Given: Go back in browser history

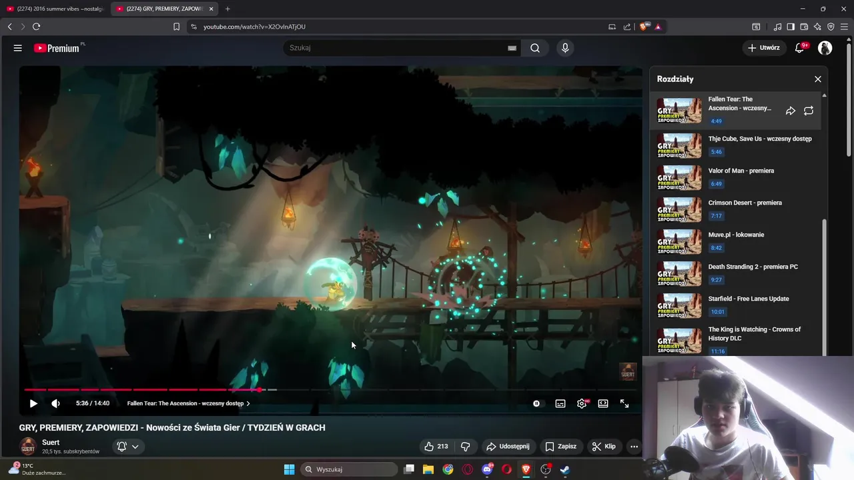Looking at the screenshot, I should point(9,27).
